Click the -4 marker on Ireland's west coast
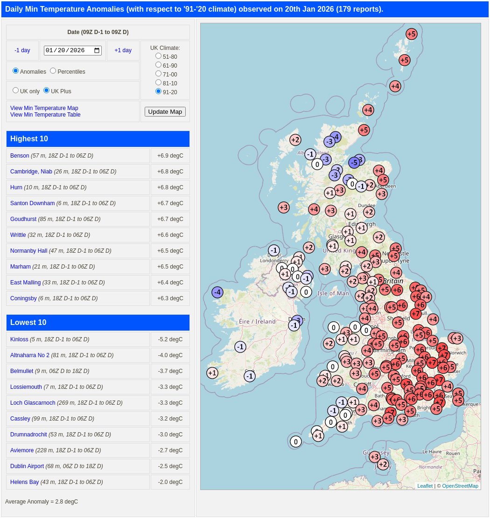Viewport: 490px width, 518px height. (217, 292)
